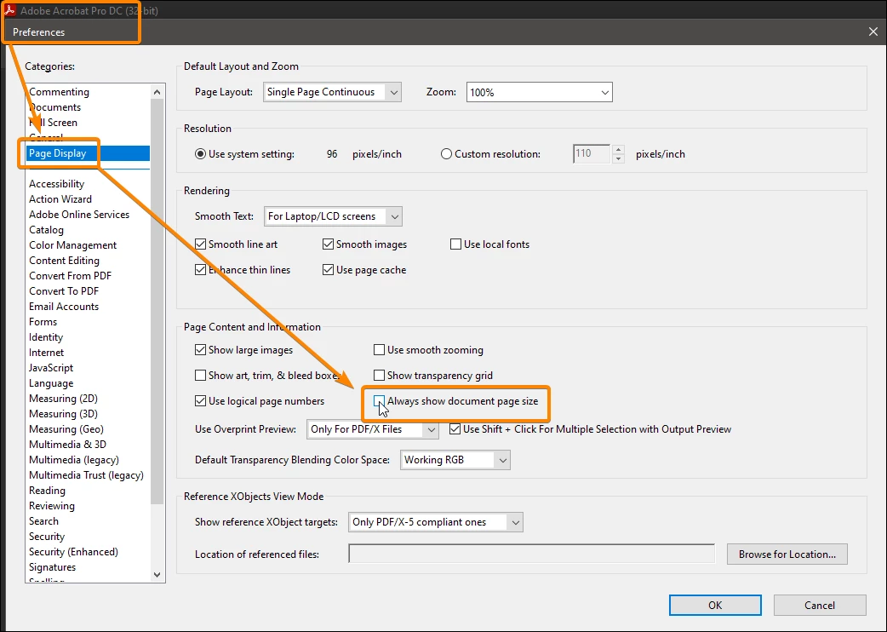
Task: Select the Custom resolution radio button
Action: coord(446,154)
